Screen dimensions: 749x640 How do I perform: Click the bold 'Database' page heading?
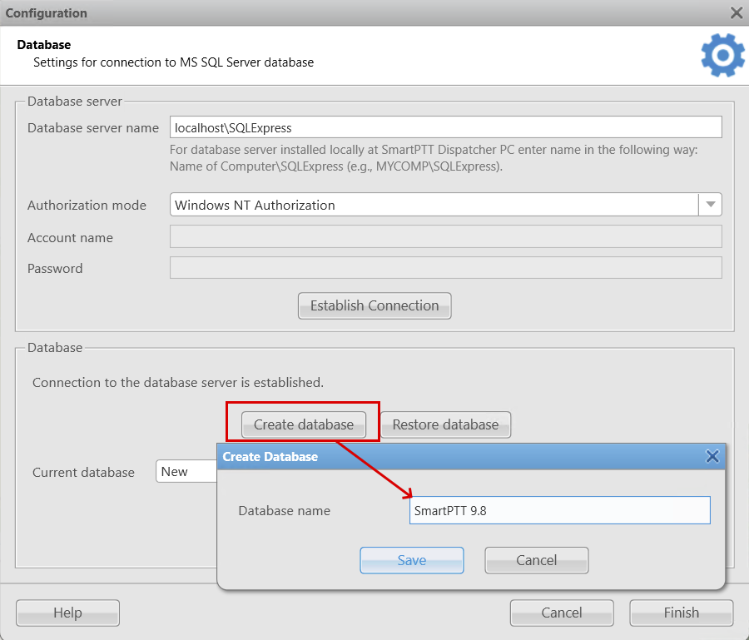[x=44, y=45]
